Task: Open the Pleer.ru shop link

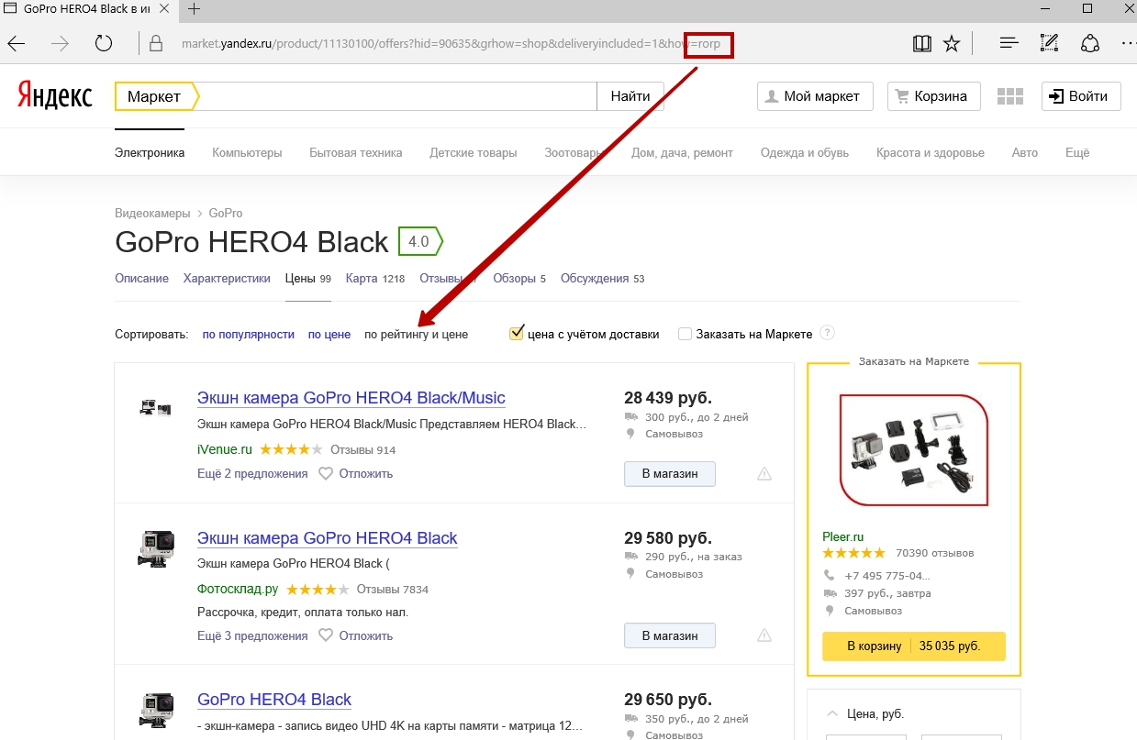Action: pos(843,536)
